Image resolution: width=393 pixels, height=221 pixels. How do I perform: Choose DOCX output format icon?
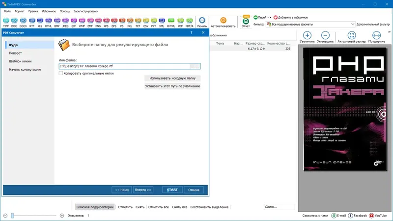(23, 22)
